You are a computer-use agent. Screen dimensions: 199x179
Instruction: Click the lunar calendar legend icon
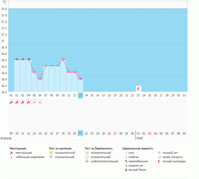pos(160,161)
